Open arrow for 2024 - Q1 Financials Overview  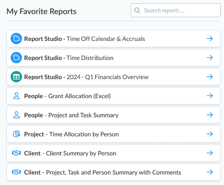210,77
